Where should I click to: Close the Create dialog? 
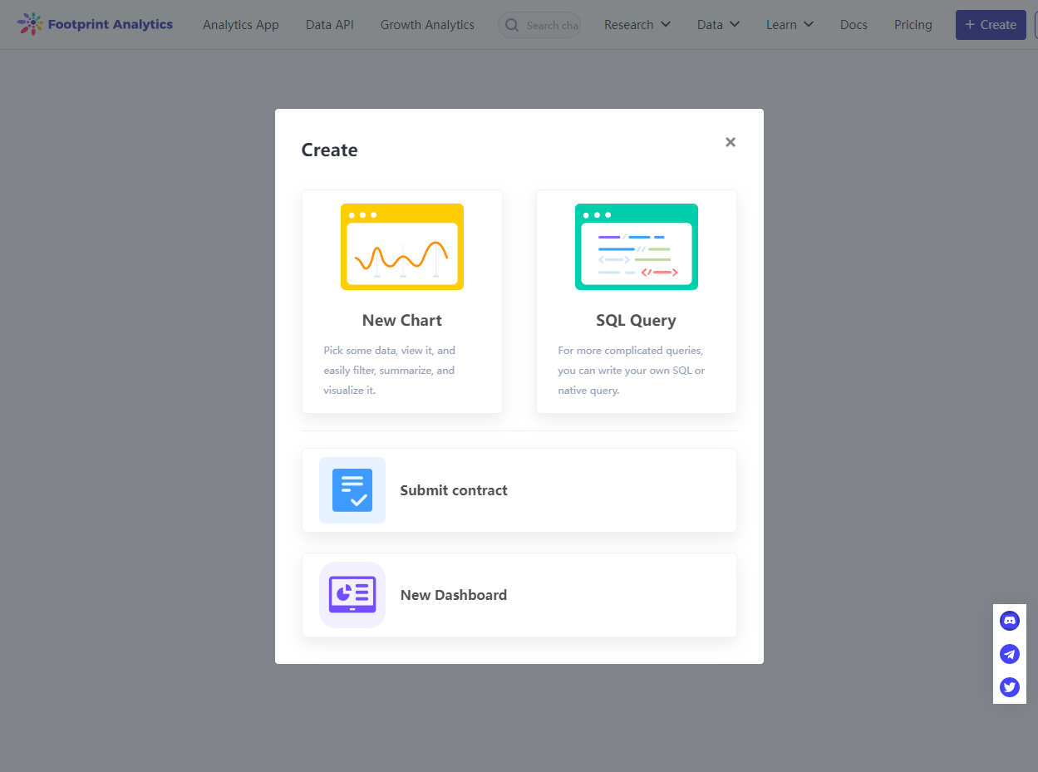731,142
